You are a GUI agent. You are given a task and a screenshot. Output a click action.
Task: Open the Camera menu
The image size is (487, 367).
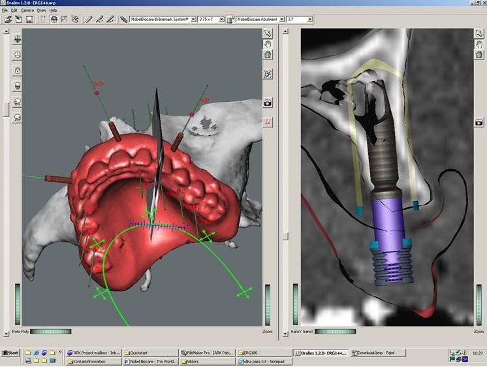tap(26, 10)
